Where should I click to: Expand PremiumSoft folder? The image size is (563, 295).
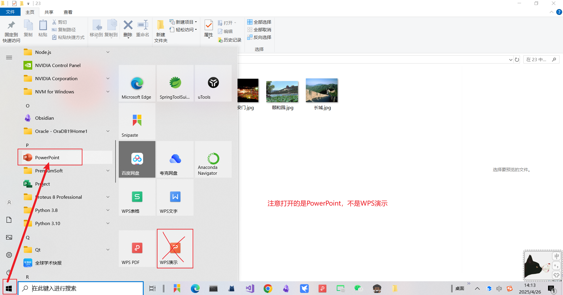pyautogui.click(x=108, y=171)
